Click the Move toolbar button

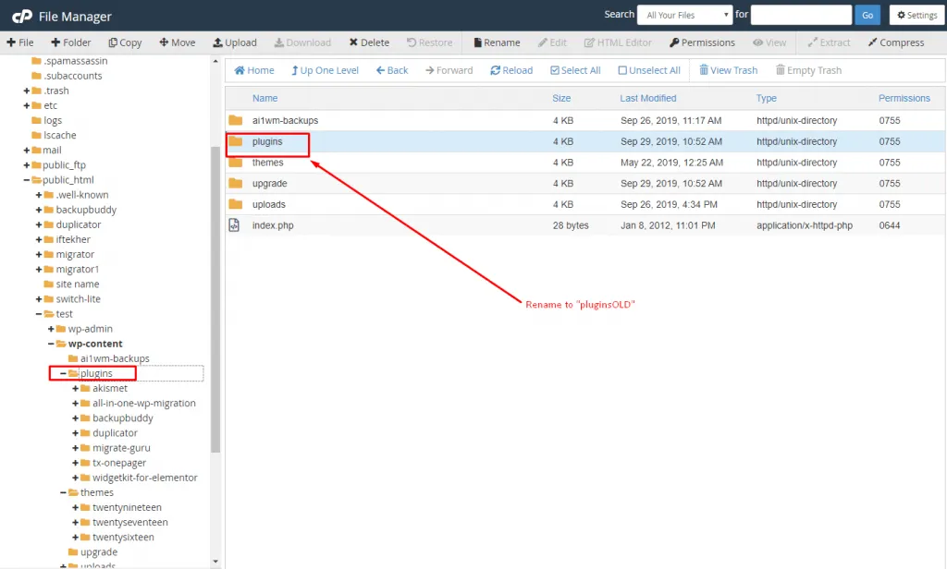pyautogui.click(x=177, y=42)
